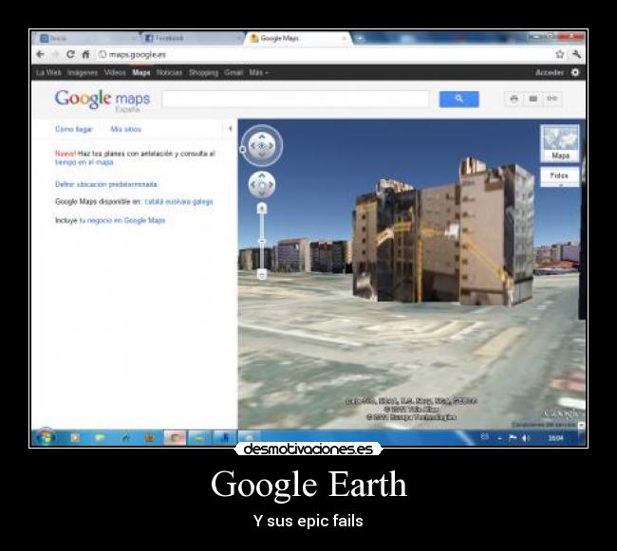Viewport: 617px width, 551px height.
Task: Expand the Más dropdown menu
Action: [x=258, y=72]
